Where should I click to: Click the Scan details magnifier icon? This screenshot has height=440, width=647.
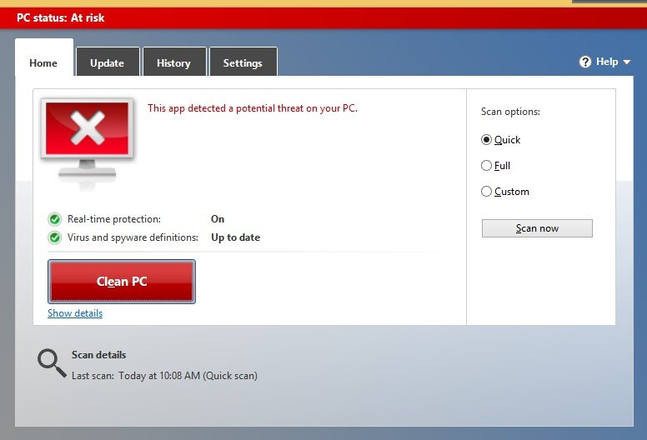point(52,362)
